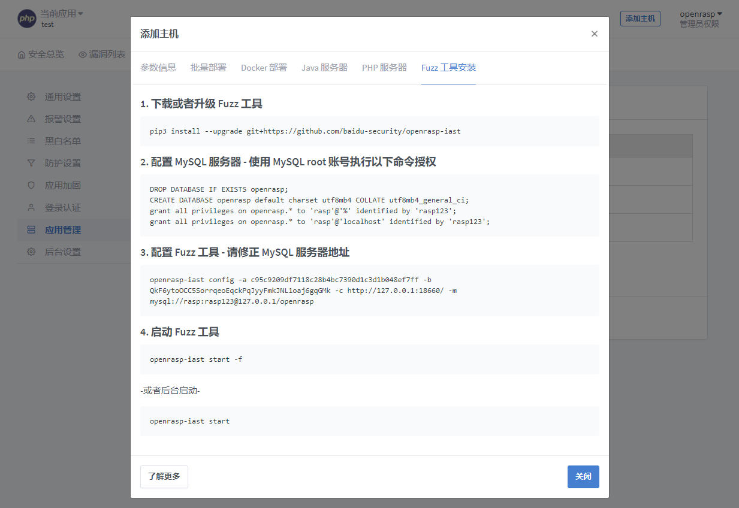Open the 当前应用 application dropdown
Image resolution: width=739 pixels, height=508 pixels.
[62, 14]
